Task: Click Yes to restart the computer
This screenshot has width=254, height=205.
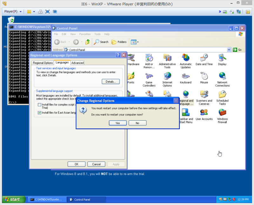Action: (x=118, y=123)
